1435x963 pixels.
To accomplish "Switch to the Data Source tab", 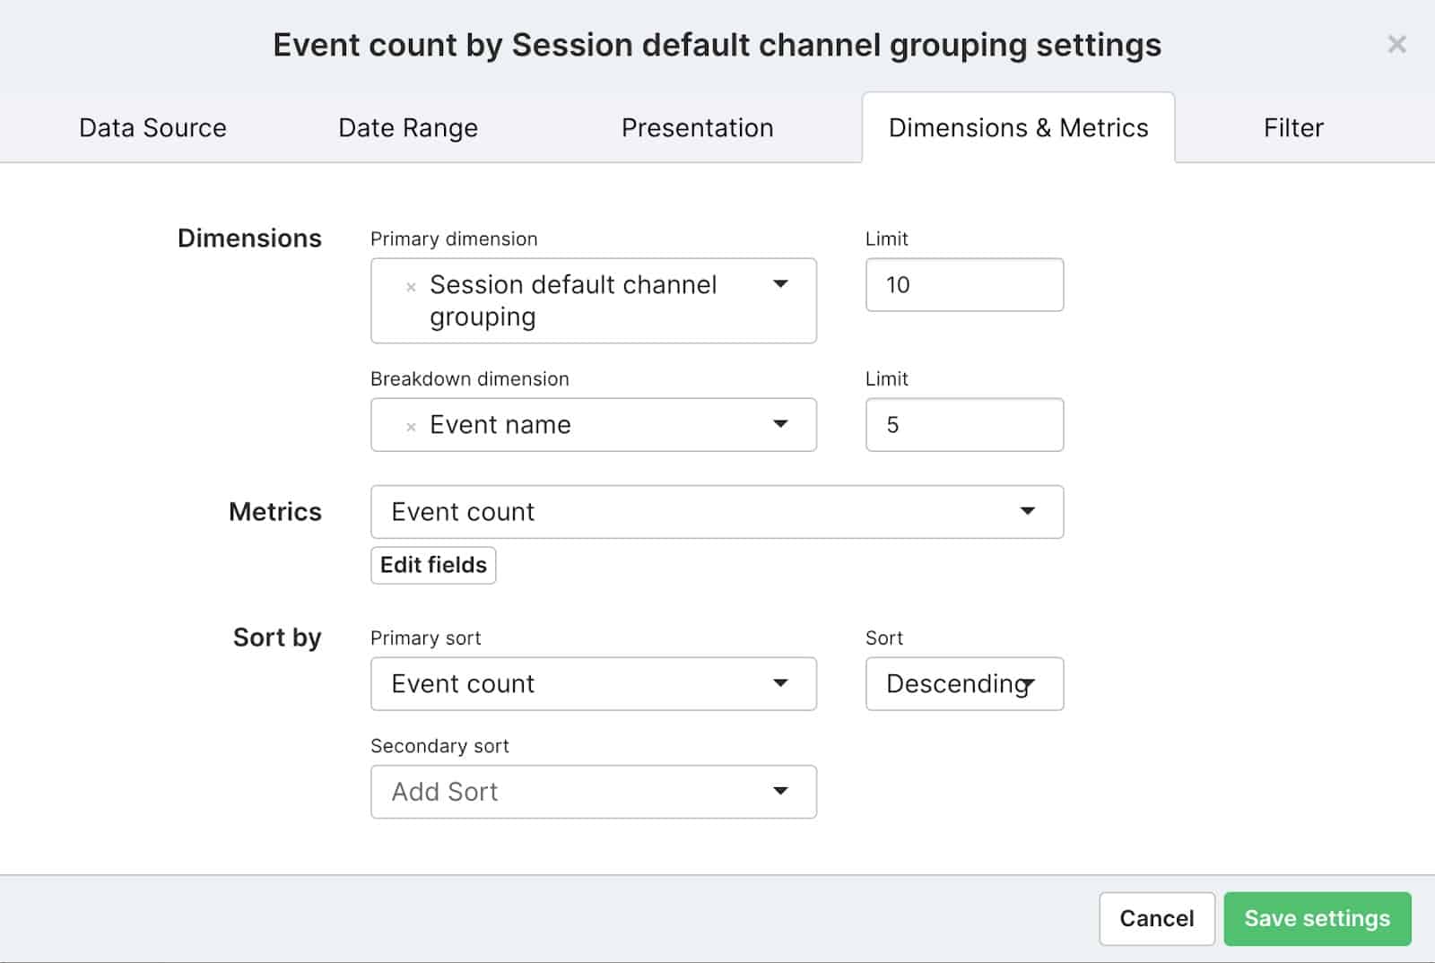I will [x=152, y=128].
